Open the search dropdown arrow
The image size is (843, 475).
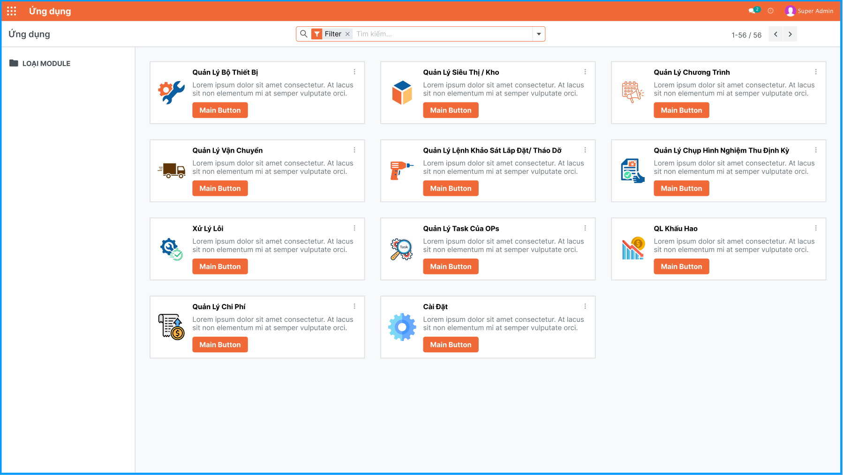point(538,34)
